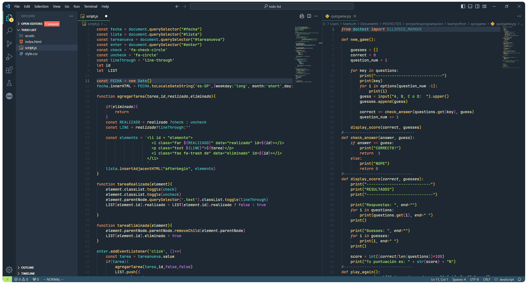Image resolution: width=528 pixels, height=285 pixels.
Task: Switch to the quizgame.py tab
Action: click(340, 16)
